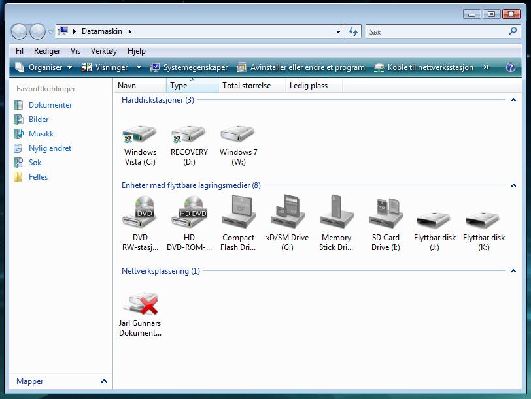Viewport: 531px width, 399px height.
Task: Select the Windows Vista (C:) drive icon
Action: [139, 135]
